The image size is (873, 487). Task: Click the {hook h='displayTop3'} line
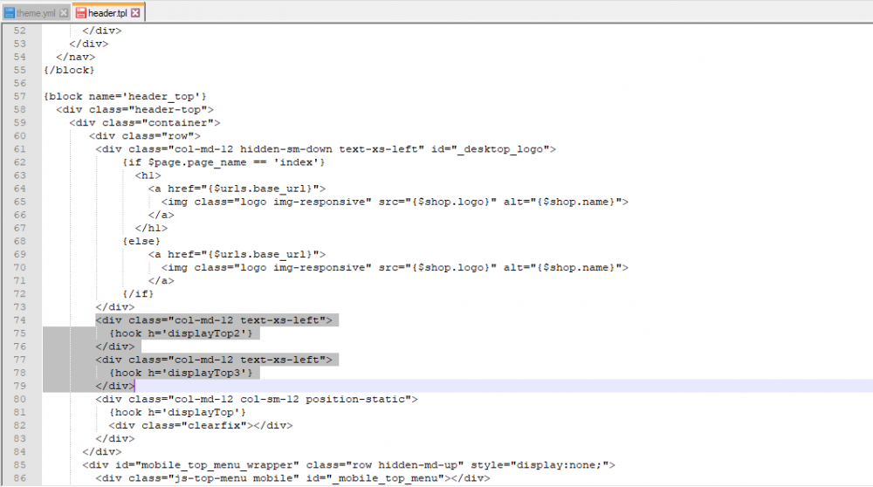click(181, 373)
